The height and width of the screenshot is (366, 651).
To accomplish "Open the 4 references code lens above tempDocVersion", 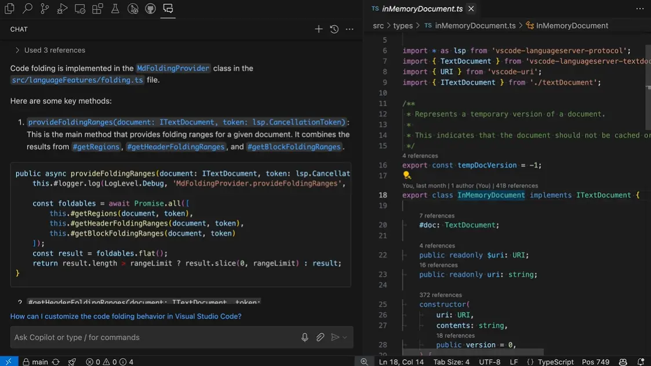I will [x=420, y=156].
